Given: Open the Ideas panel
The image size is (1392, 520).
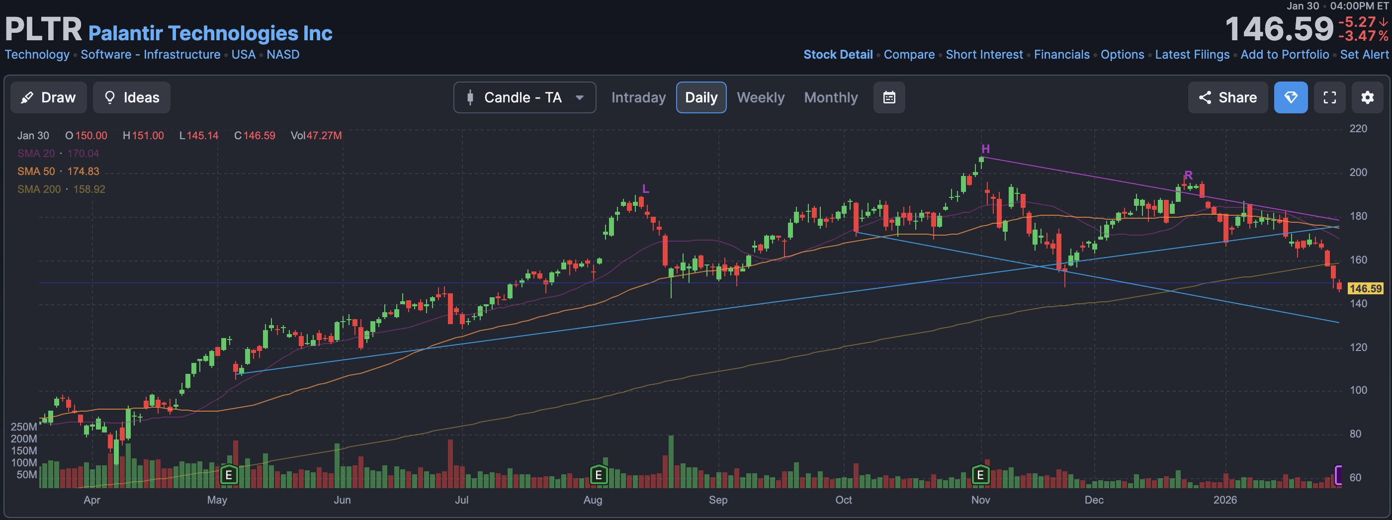Looking at the screenshot, I should tap(131, 97).
